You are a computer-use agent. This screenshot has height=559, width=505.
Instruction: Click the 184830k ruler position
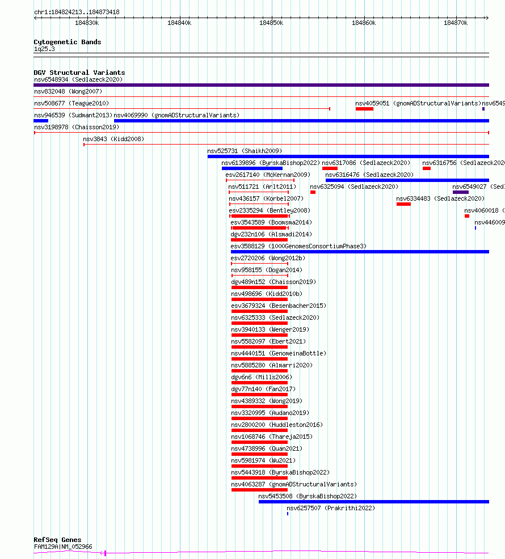coord(87,23)
